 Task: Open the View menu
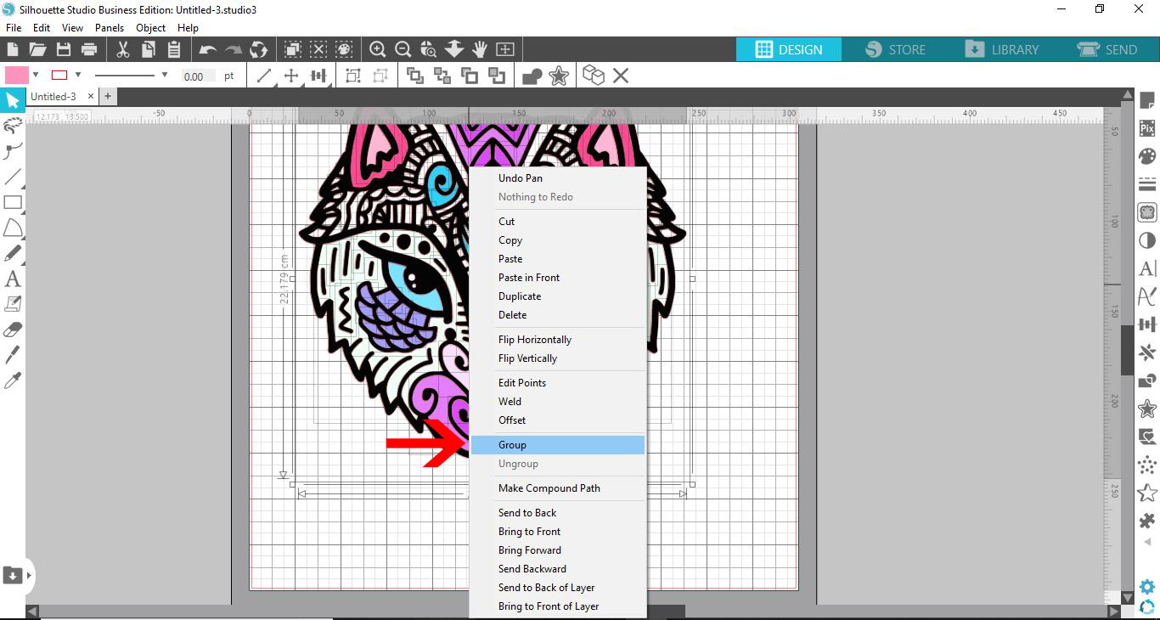pos(72,28)
